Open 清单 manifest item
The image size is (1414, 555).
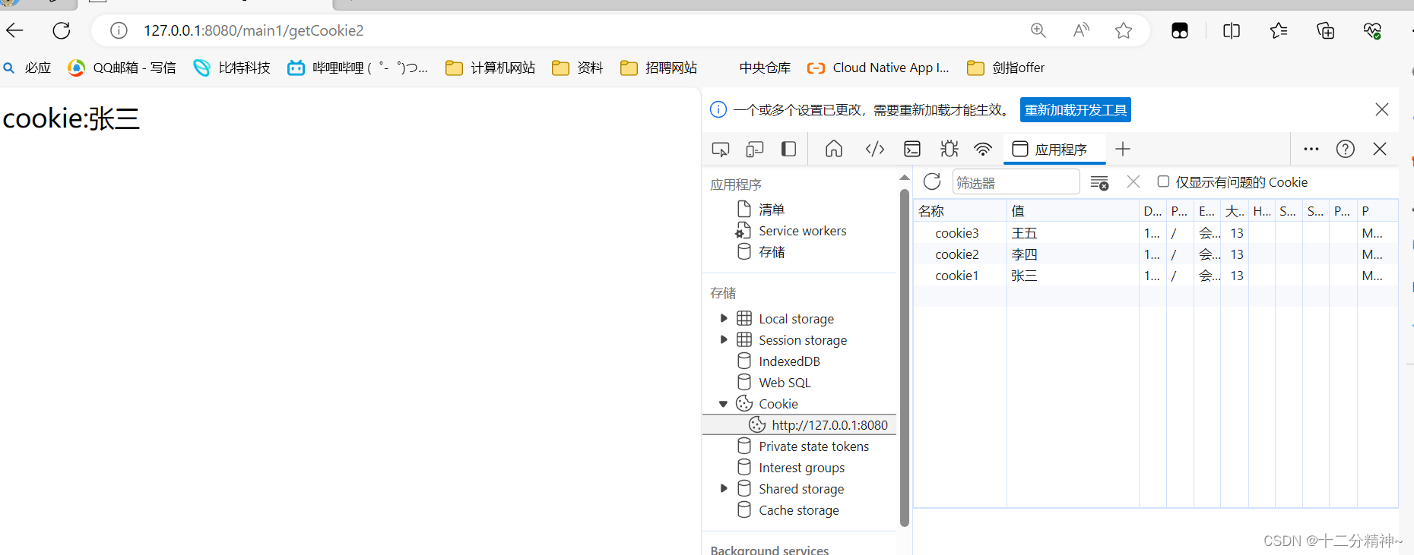click(x=771, y=209)
